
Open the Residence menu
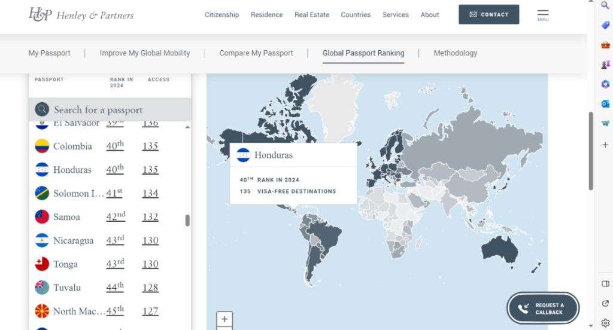point(266,14)
